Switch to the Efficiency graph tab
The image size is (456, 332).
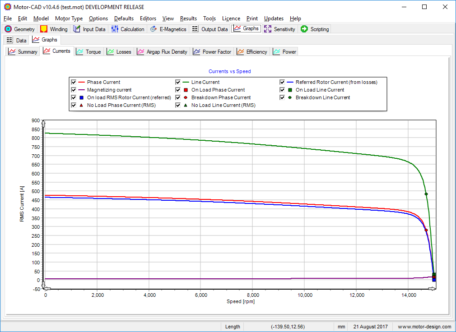(252, 52)
